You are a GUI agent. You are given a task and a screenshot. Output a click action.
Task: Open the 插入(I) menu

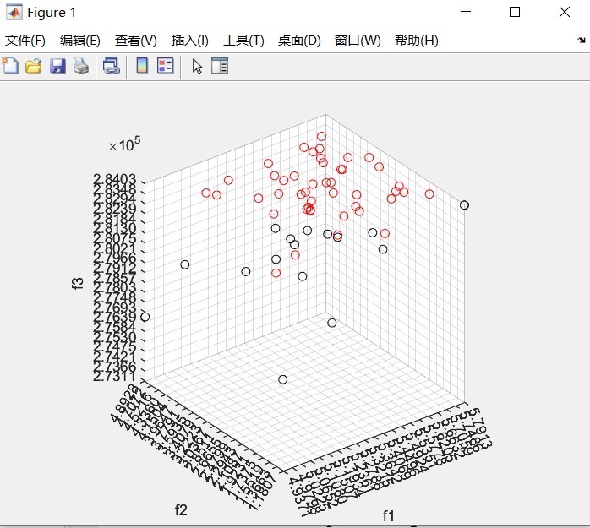[x=189, y=41]
